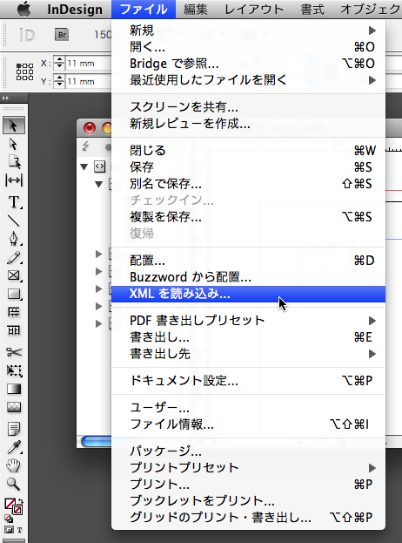Choose ブックレットをプリント...
Screen dimensions: 402x543
(x=249, y=501)
